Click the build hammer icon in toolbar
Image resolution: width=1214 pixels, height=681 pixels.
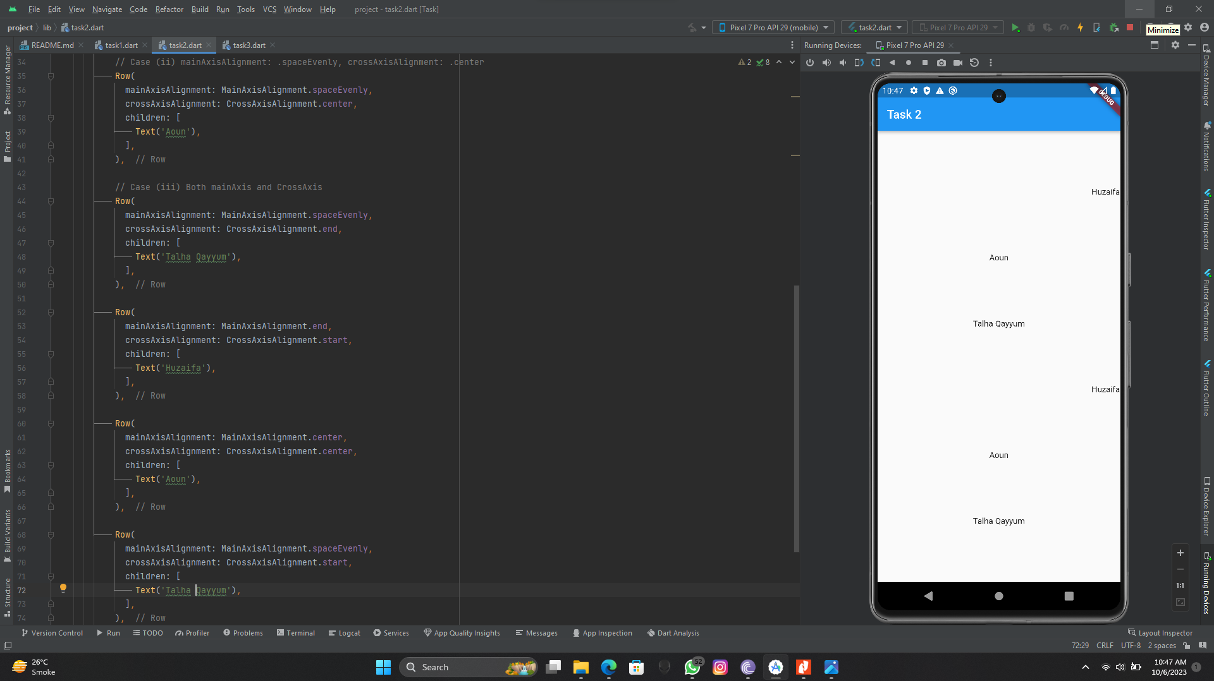click(692, 28)
